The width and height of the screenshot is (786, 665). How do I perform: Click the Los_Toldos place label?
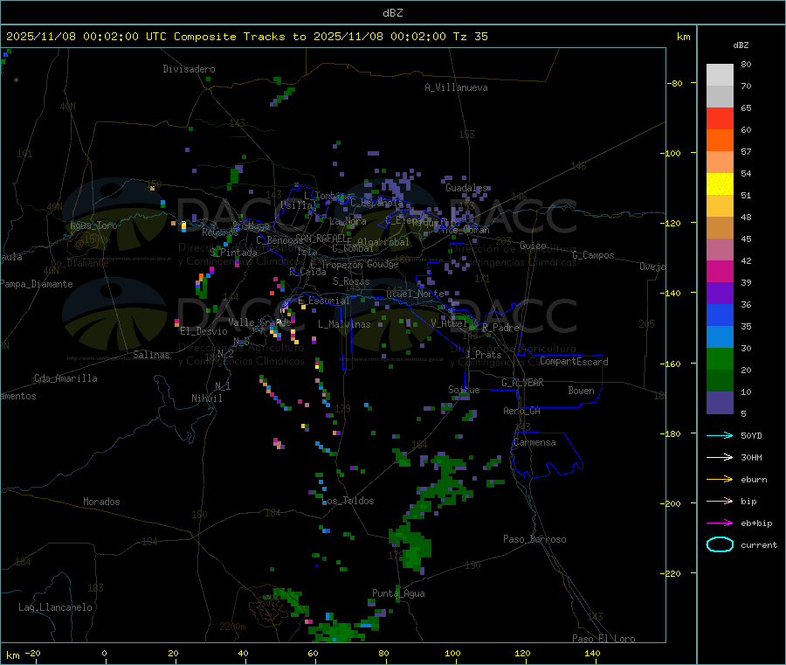click(348, 501)
